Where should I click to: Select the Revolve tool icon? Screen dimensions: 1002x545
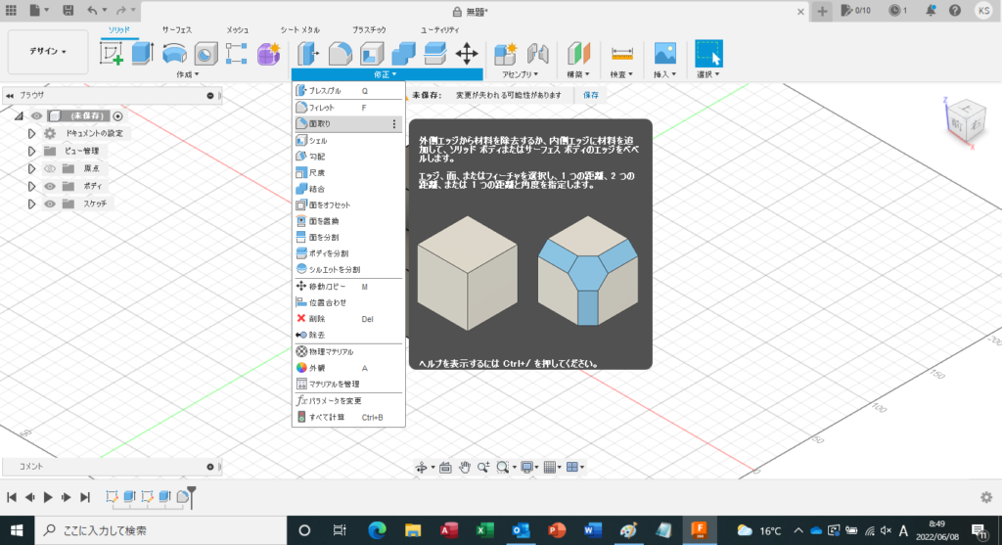pos(174,54)
